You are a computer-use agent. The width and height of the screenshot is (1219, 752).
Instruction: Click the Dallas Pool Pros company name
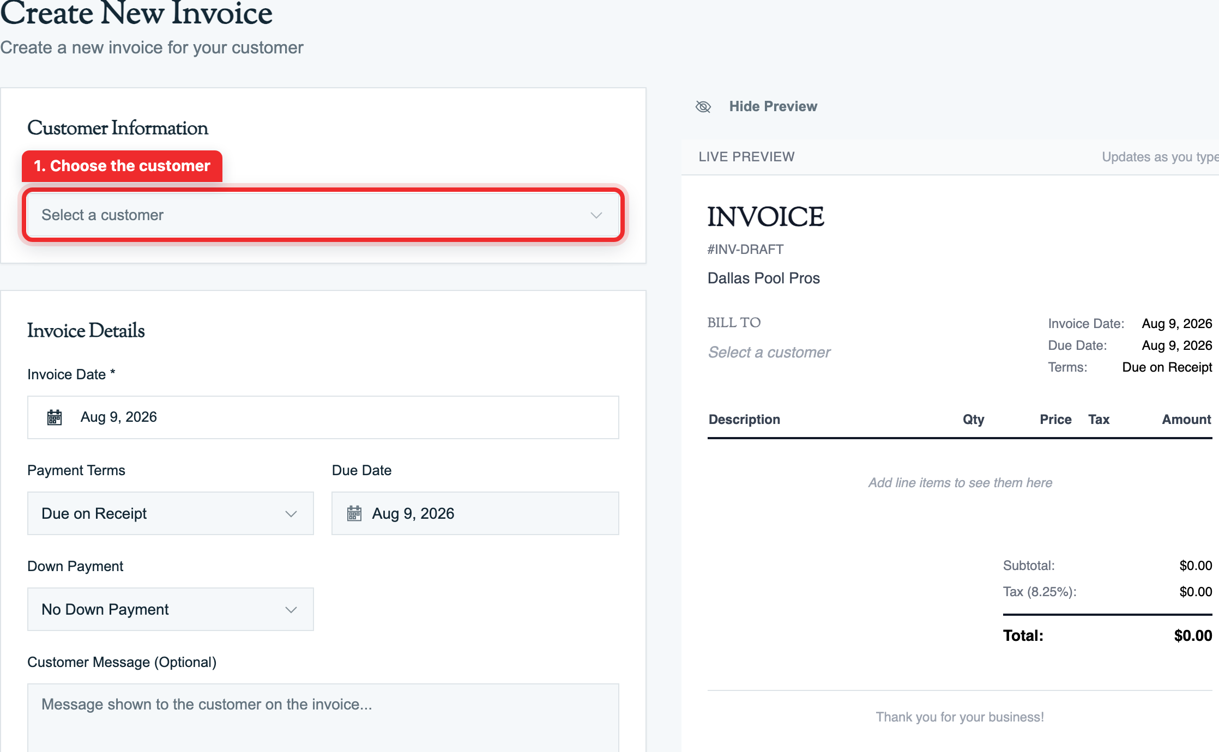763,278
